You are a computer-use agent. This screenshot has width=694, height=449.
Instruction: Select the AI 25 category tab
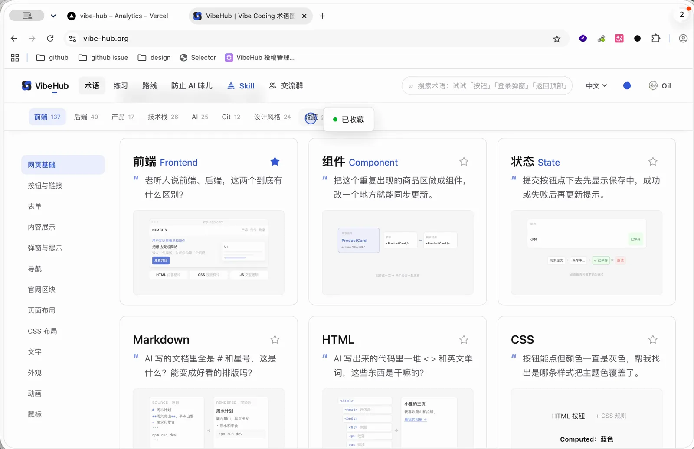coord(200,117)
